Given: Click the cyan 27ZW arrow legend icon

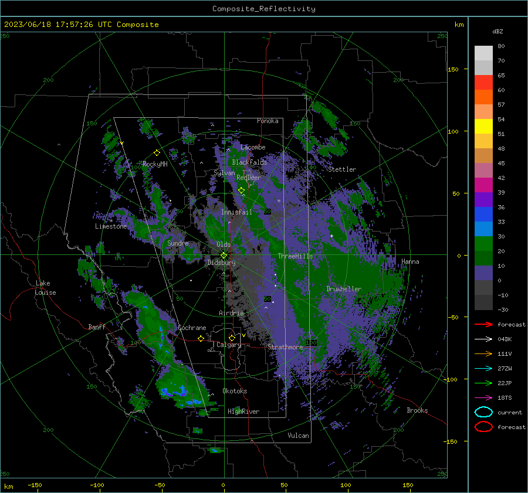Looking at the screenshot, I should 483,368.
